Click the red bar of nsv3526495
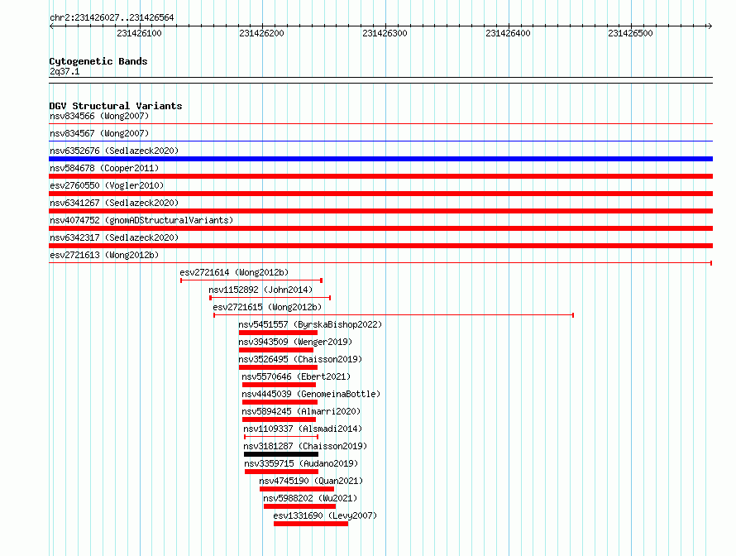This screenshot has height=556, width=736. [x=278, y=367]
